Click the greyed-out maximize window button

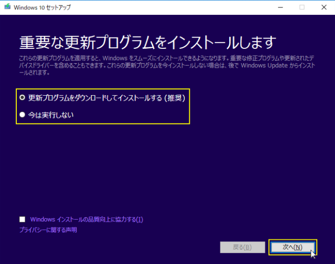(x=302, y=7)
